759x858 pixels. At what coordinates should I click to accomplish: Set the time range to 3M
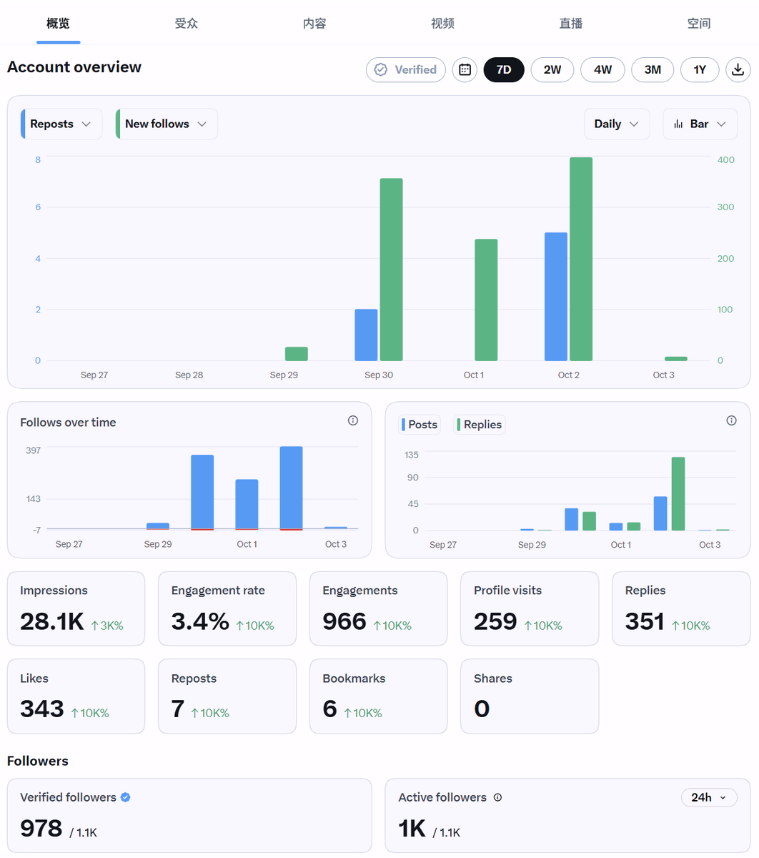[x=653, y=69]
